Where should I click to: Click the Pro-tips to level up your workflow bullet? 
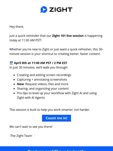click(x=57, y=95)
